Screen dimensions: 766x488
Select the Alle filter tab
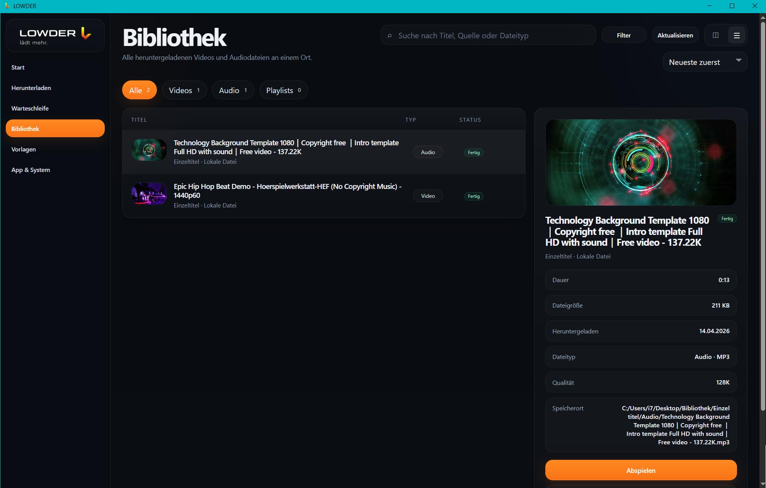[140, 90]
